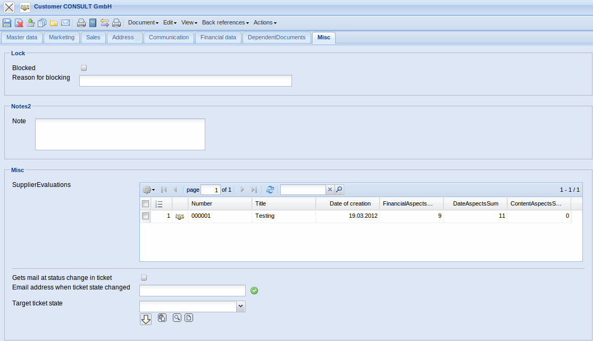Sort by Date of creation column header

coord(350,203)
